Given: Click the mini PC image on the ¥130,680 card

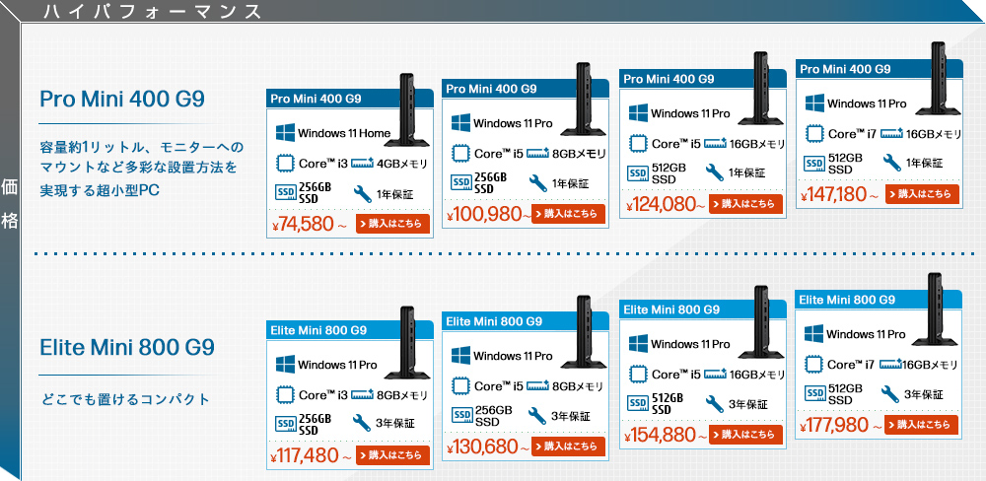Looking at the screenshot, I should point(584,332).
